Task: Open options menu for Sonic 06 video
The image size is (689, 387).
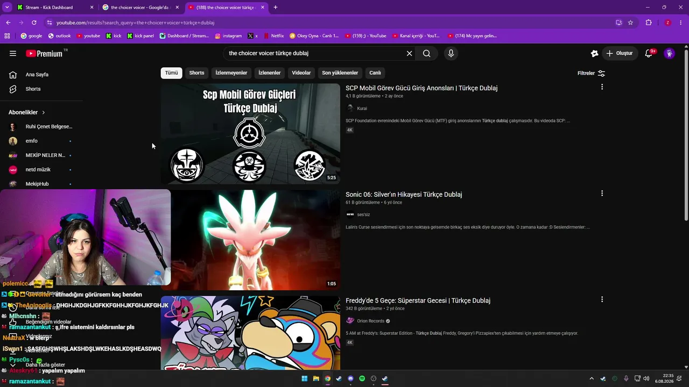Action: 602,193
